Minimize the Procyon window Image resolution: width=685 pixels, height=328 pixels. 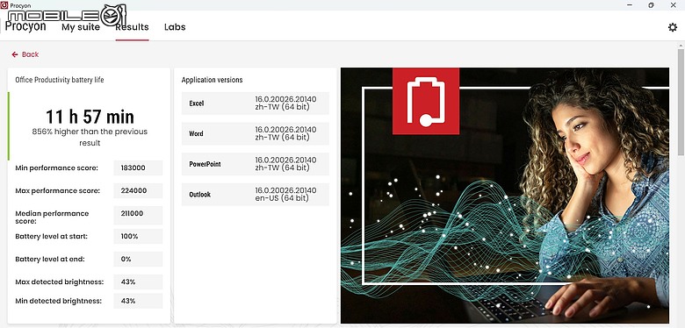[630, 4]
